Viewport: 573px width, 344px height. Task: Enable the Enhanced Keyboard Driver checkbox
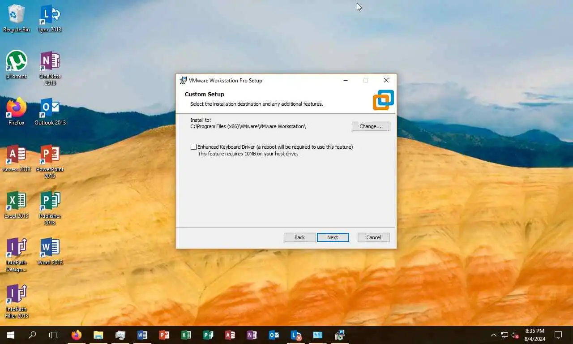point(193,147)
